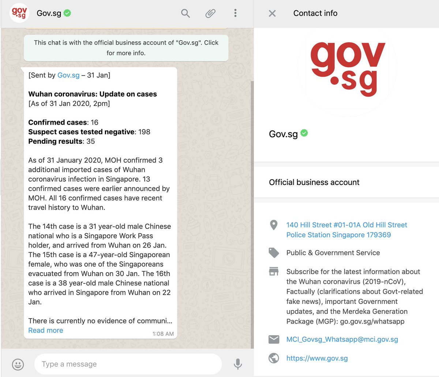
Task: Visit the https://www.gov.sg website link
Action: (x=317, y=358)
